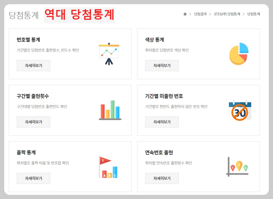
Task: Open 자세히보기 for 연속번호 출현
Action: pos(162,178)
